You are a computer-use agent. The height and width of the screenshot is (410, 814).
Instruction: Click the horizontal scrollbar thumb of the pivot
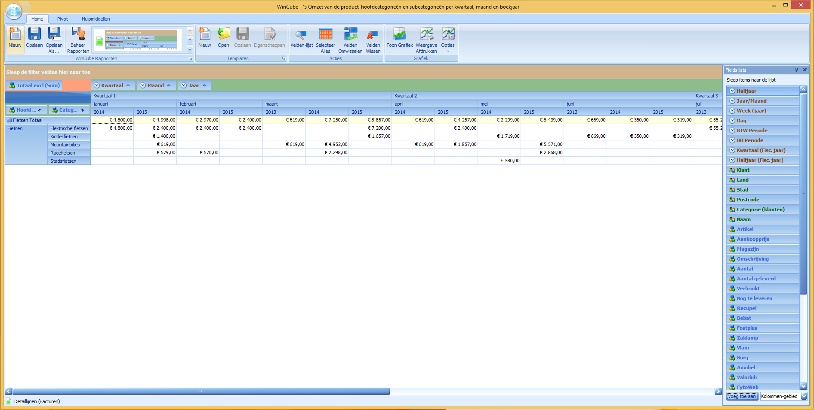201,392
